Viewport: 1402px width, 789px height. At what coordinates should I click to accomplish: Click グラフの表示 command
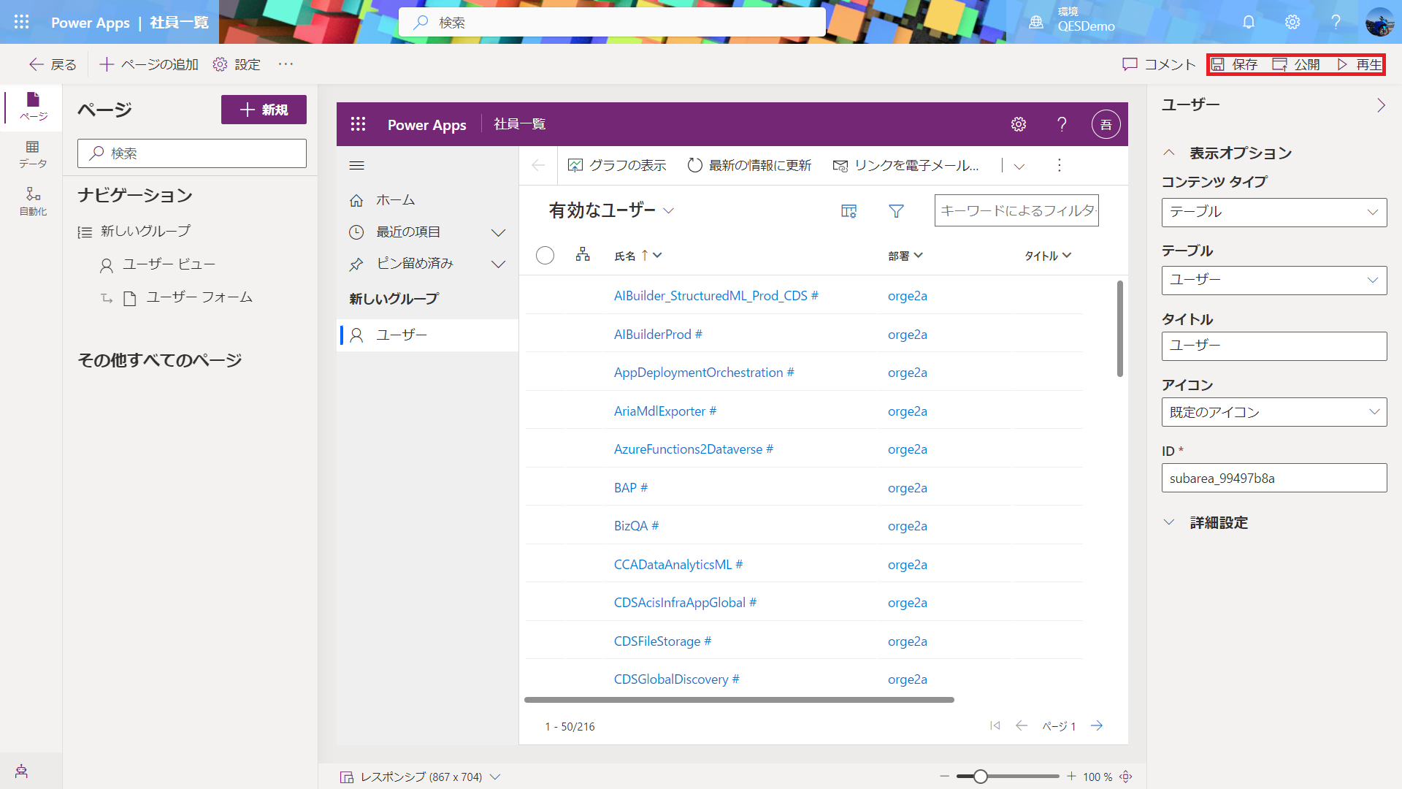coord(617,166)
